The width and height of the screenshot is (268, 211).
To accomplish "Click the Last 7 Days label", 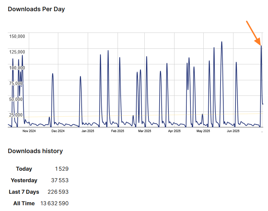I will (24, 192).
